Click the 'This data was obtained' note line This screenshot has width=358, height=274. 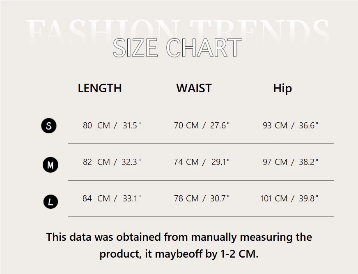click(179, 237)
